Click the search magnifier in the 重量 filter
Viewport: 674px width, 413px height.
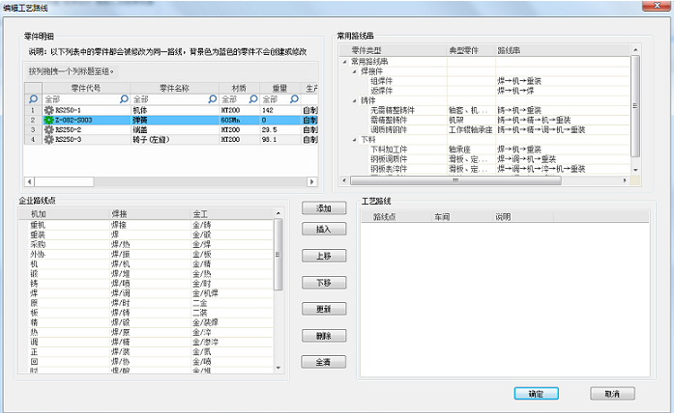[x=294, y=99]
